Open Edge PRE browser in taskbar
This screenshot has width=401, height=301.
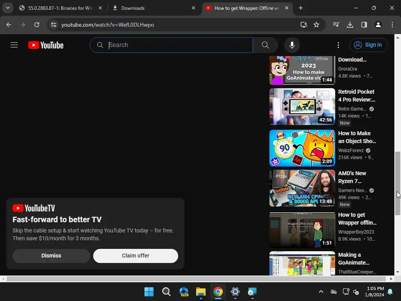point(184,292)
